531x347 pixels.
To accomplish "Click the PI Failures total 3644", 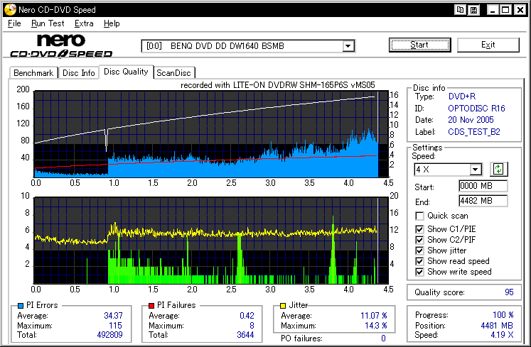I will click(x=245, y=335).
